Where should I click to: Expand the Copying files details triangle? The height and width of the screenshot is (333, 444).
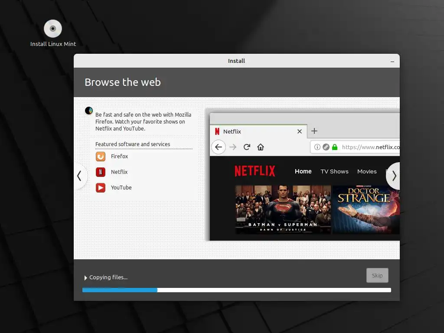coord(85,278)
